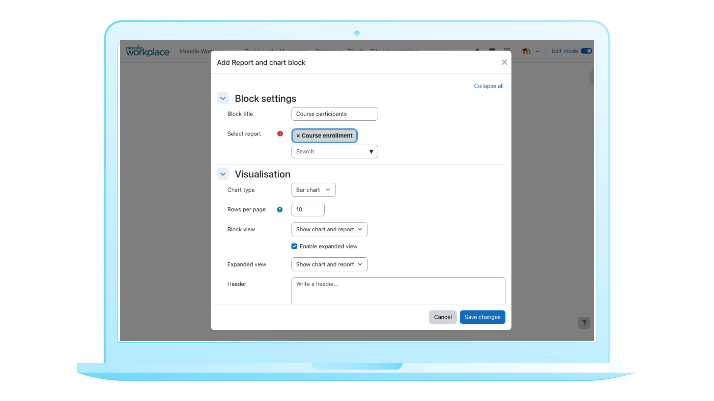Open the Chart type dropdown
Image resolution: width=714 pixels, height=401 pixels.
[x=313, y=190]
